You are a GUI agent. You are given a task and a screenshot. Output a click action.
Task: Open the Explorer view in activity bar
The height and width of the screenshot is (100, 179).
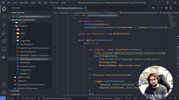(x=4, y=9)
